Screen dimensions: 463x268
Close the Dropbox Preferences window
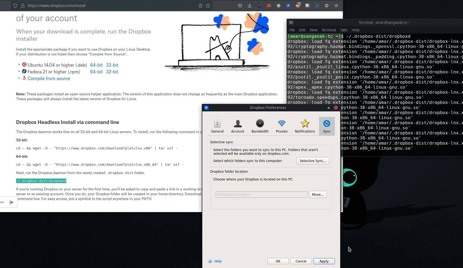pos(336,108)
